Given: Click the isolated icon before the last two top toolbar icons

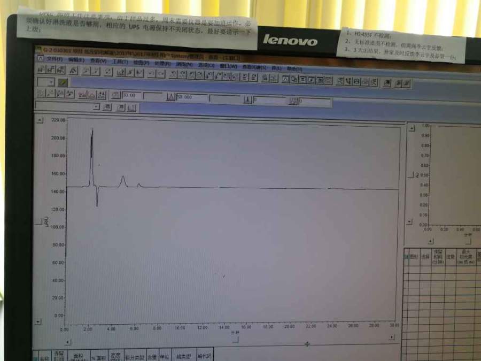Looking at the screenshot, I should (x=387, y=82).
